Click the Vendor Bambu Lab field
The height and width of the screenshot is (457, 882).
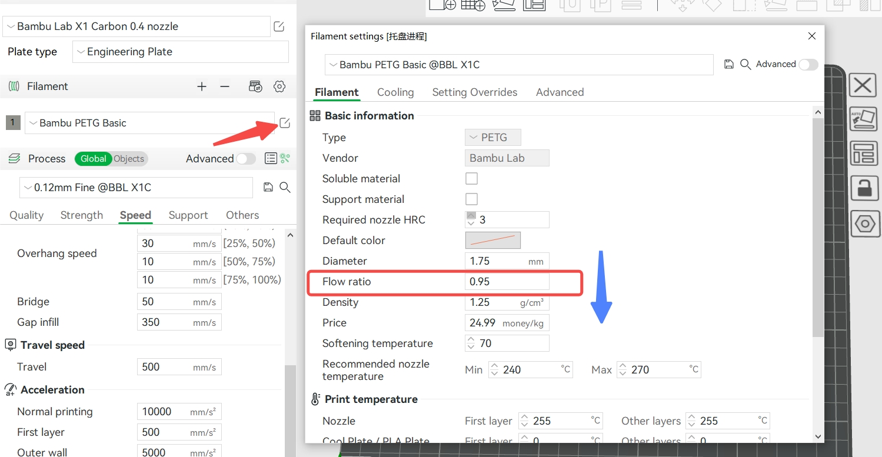click(507, 158)
